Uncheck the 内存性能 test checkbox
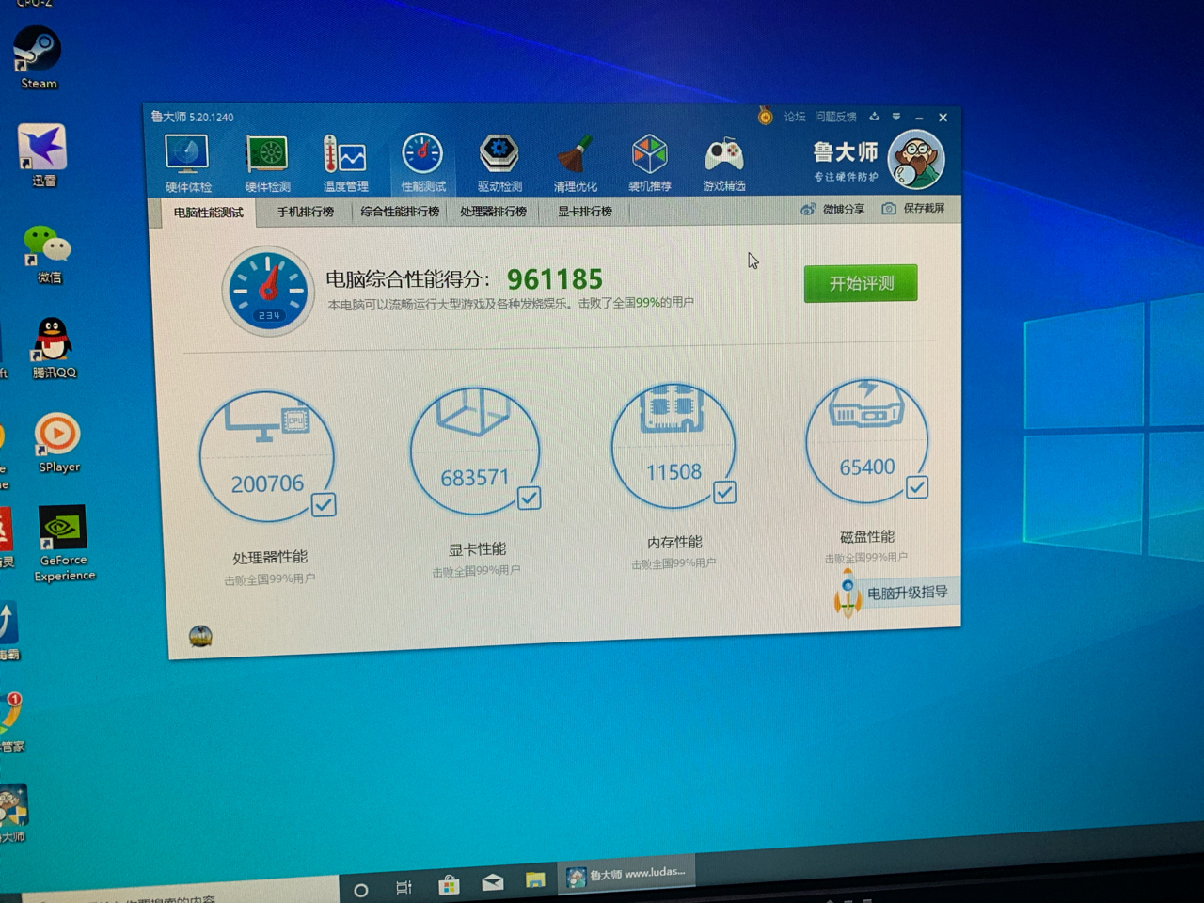Viewport: 1204px width, 903px height. (x=724, y=492)
